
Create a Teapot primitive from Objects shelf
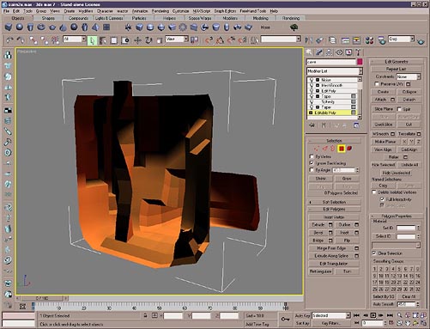[x=52, y=27]
